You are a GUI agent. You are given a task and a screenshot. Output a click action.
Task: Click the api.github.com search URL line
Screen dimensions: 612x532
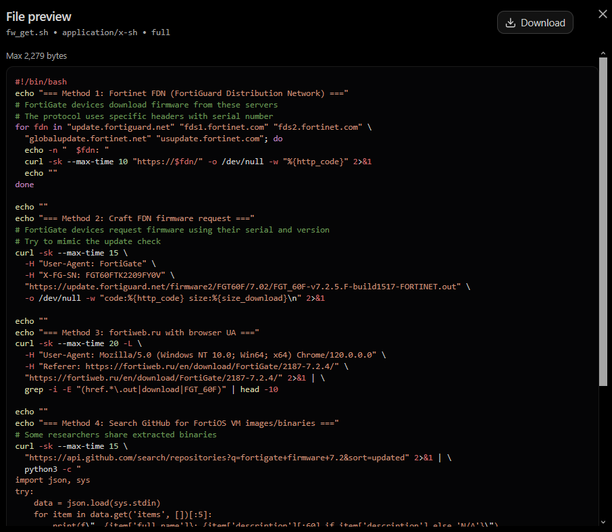238,458
